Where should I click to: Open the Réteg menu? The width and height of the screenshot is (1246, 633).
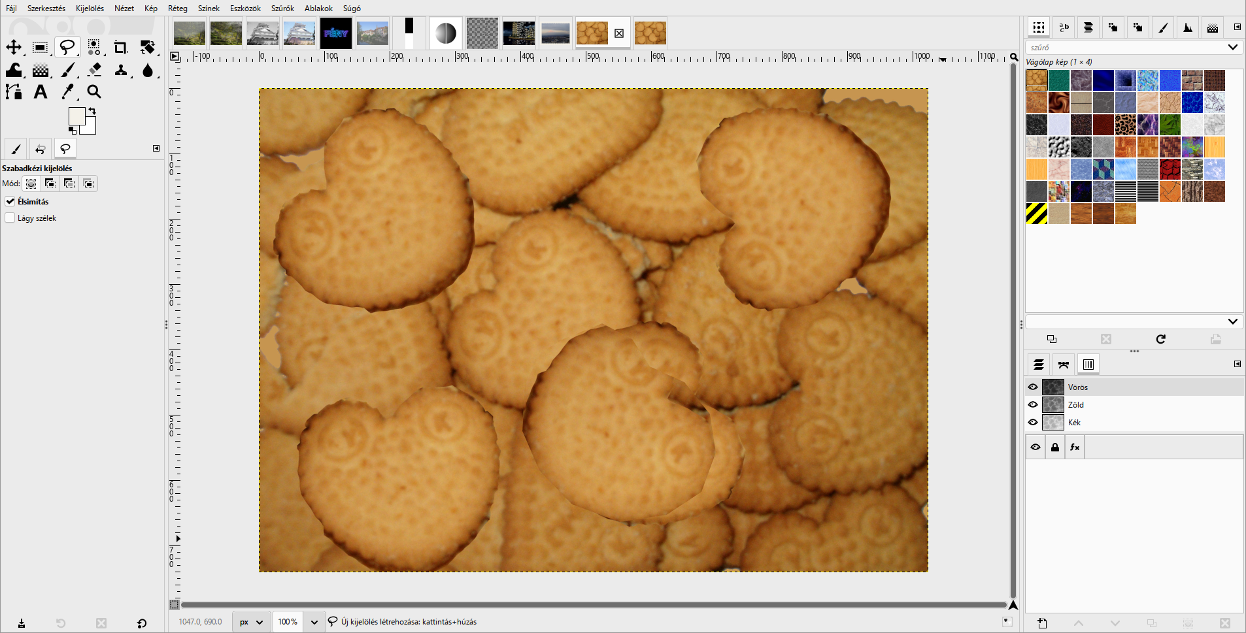[177, 8]
